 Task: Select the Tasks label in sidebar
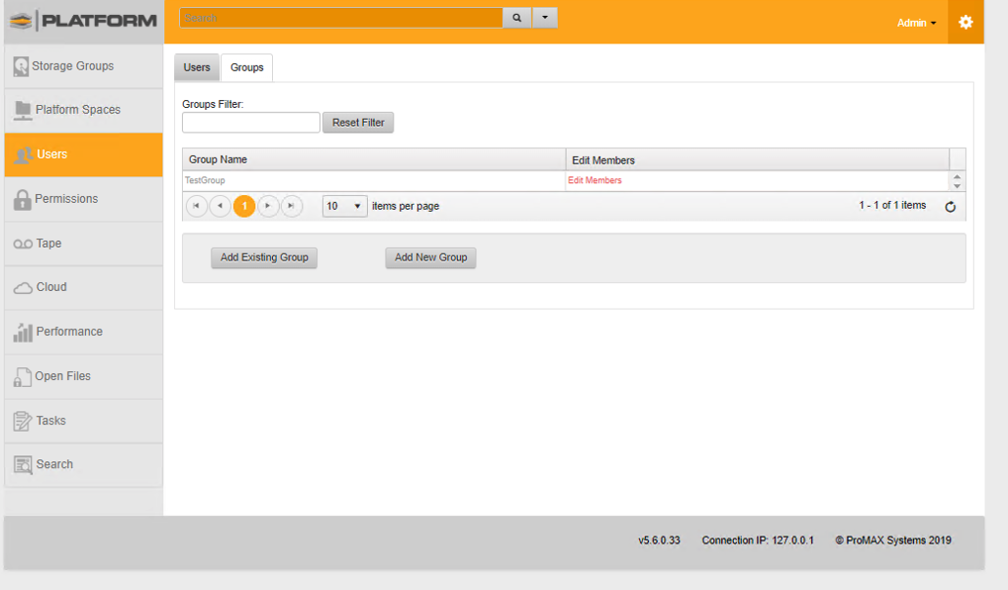tap(50, 420)
